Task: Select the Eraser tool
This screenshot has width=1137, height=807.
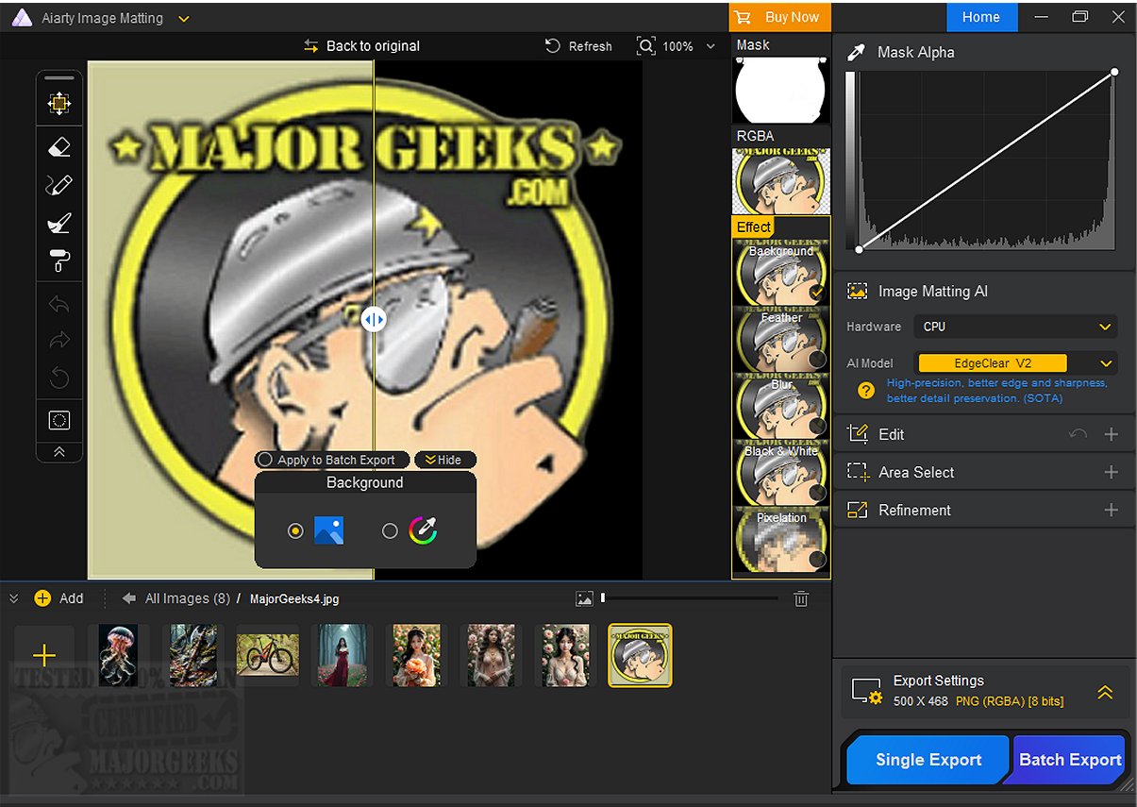Action: (x=59, y=147)
